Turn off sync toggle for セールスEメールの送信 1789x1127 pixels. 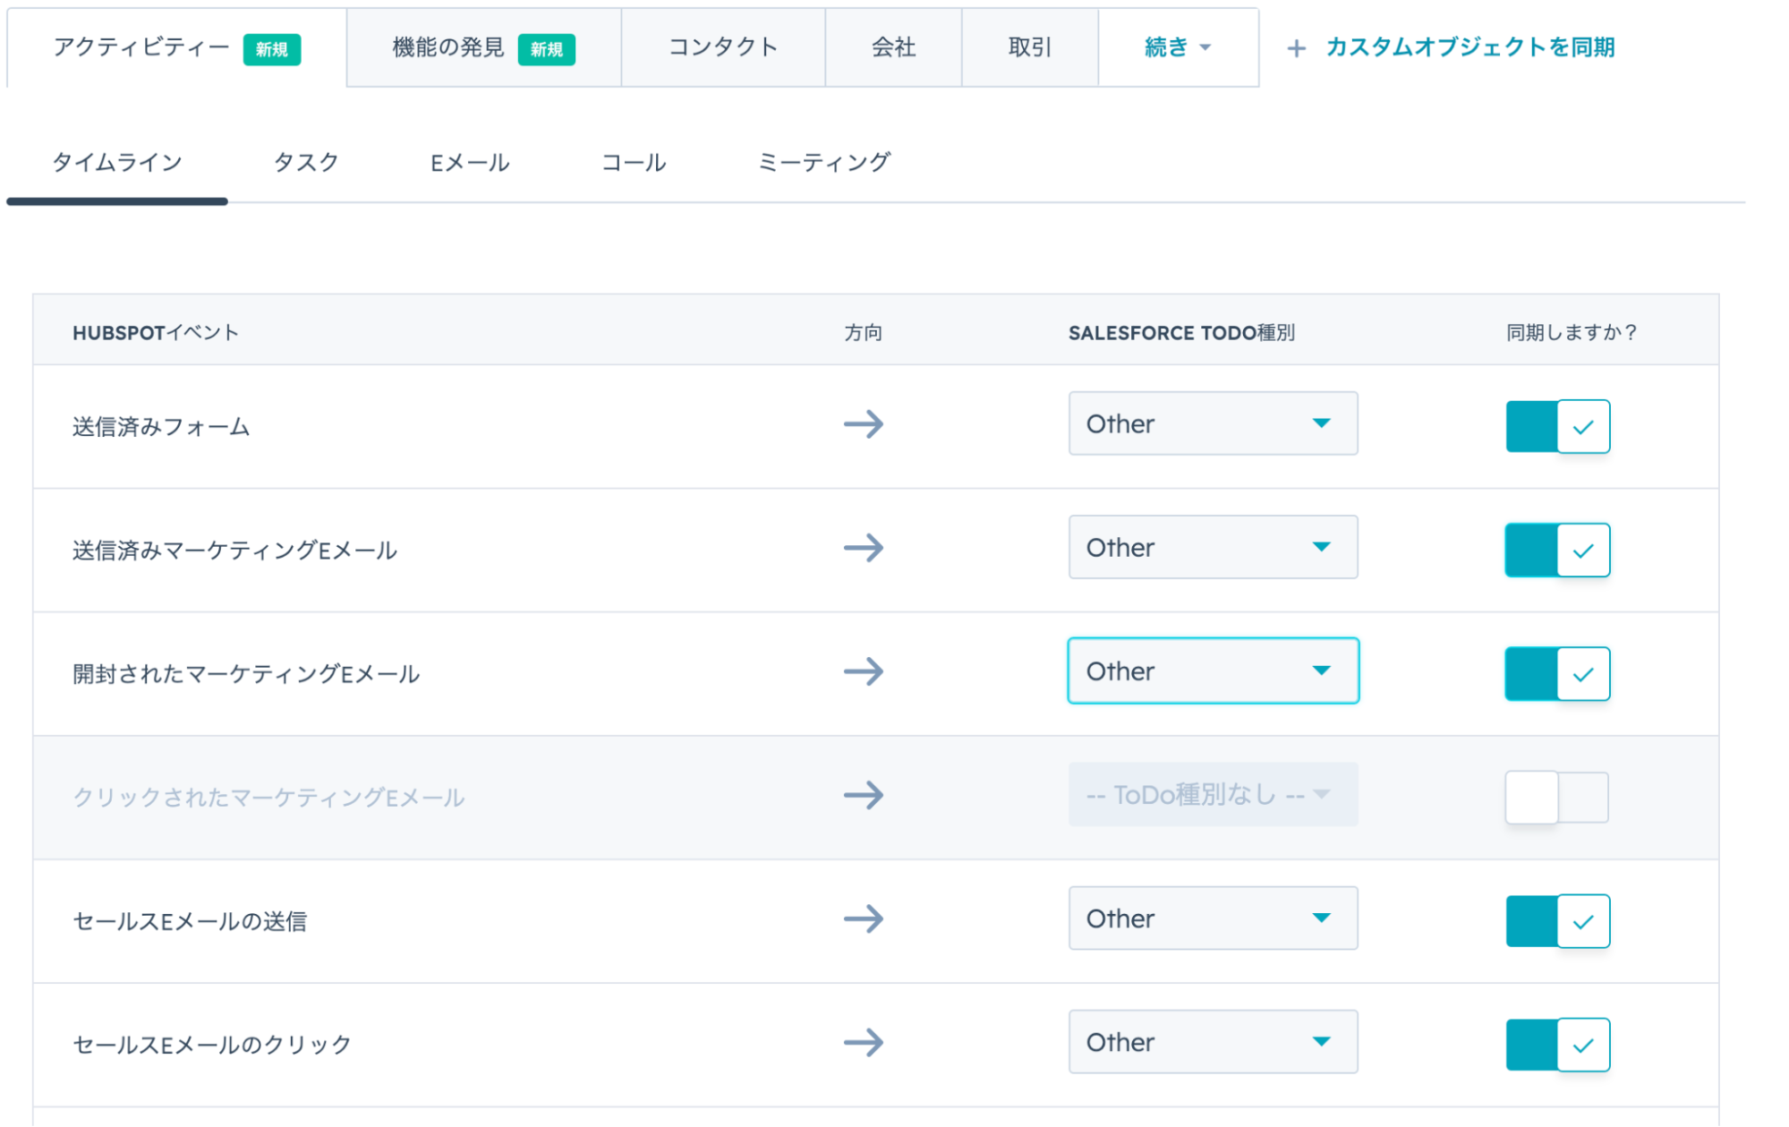click(x=1557, y=920)
